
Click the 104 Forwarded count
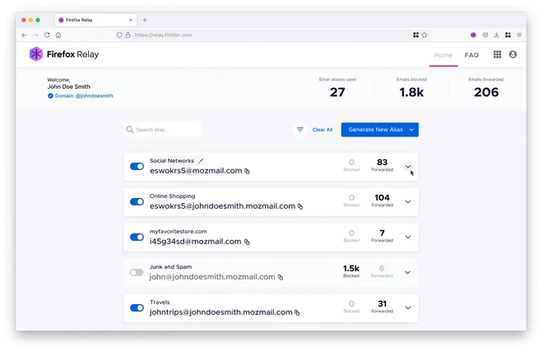[382, 200]
